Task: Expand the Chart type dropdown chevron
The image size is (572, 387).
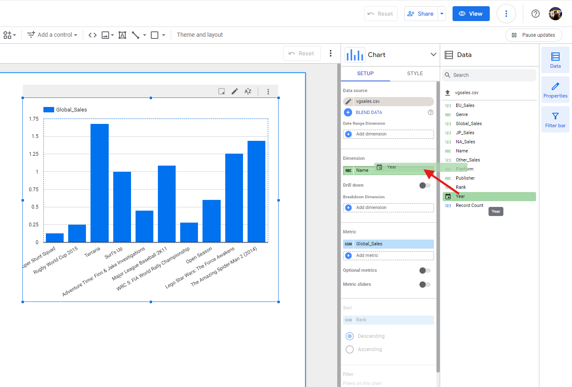Action: pos(433,55)
